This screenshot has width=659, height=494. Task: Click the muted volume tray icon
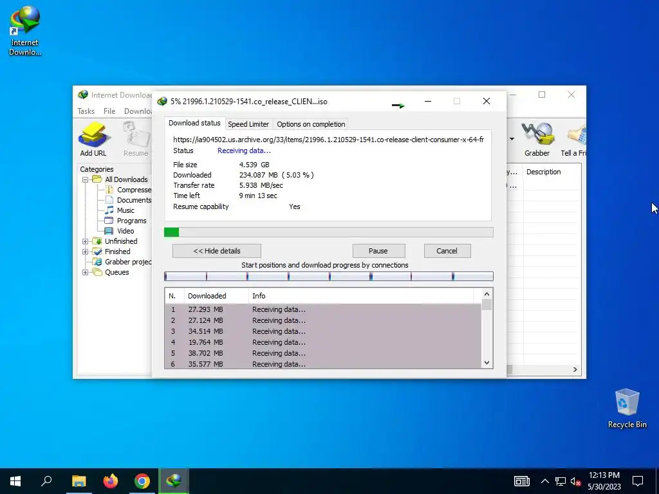click(575, 481)
